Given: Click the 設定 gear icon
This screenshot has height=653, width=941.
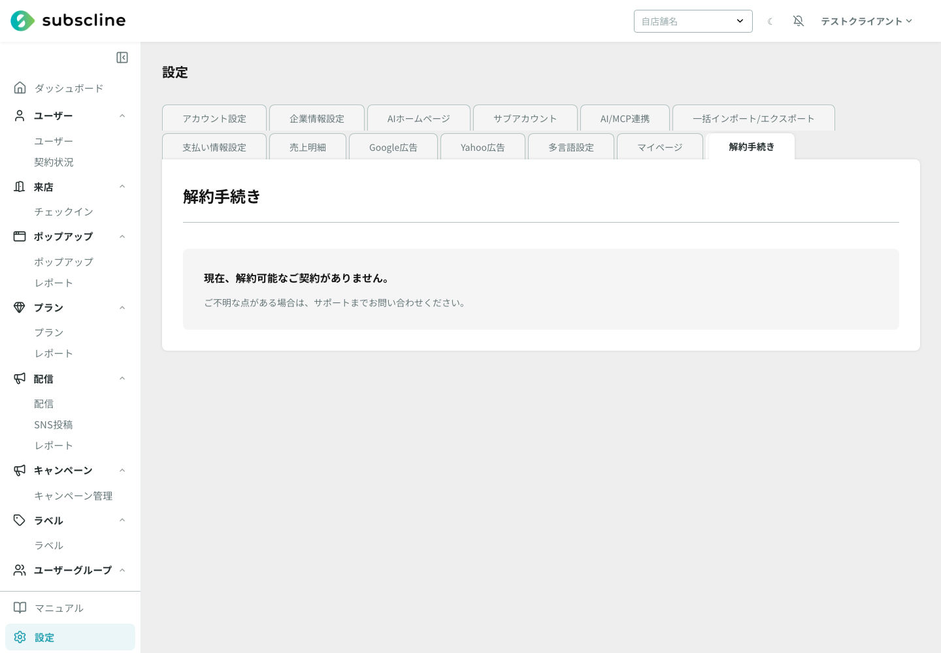Looking at the screenshot, I should (20, 637).
